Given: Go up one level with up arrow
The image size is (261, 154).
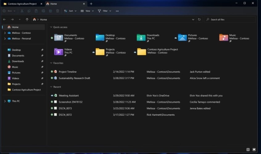Looking at the screenshot, I should point(27,19).
